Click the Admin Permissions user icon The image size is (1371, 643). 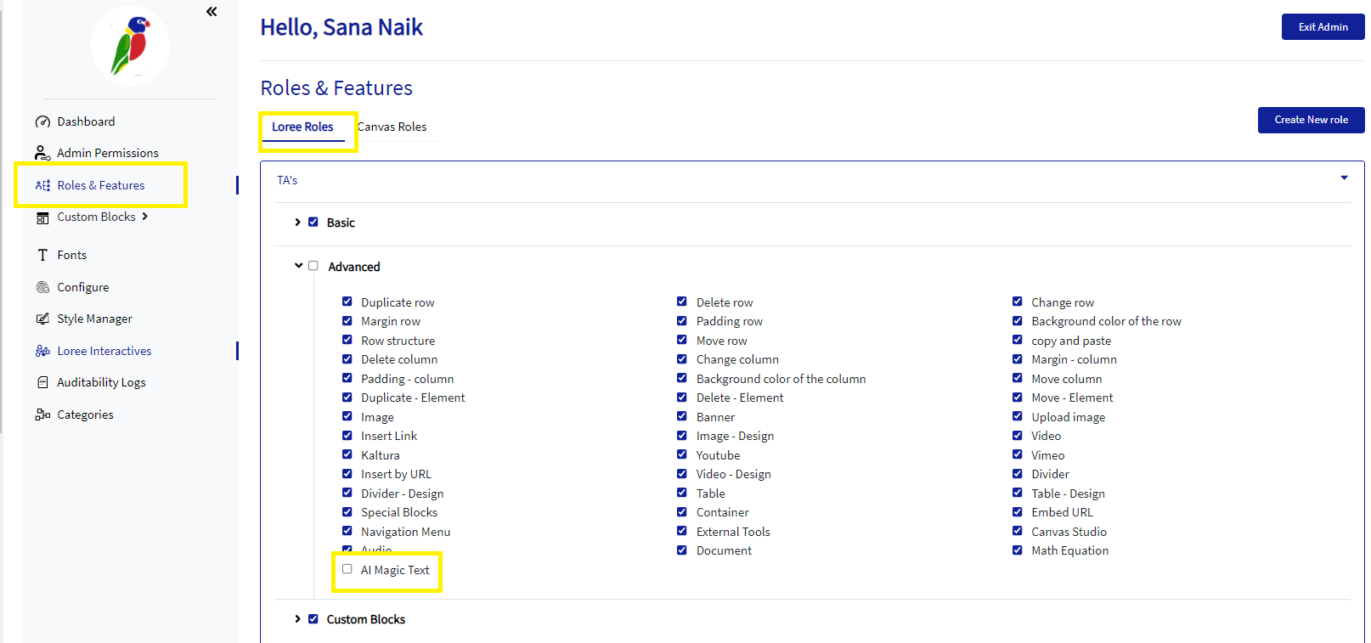pyautogui.click(x=42, y=153)
